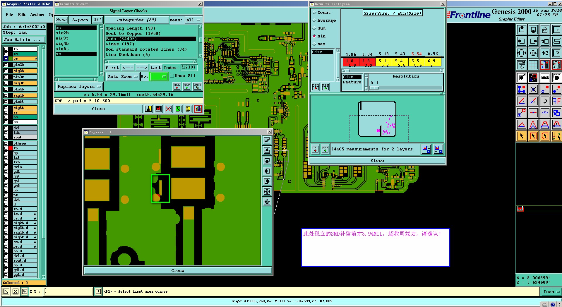Click the previous arrow <--- button

coord(128,68)
